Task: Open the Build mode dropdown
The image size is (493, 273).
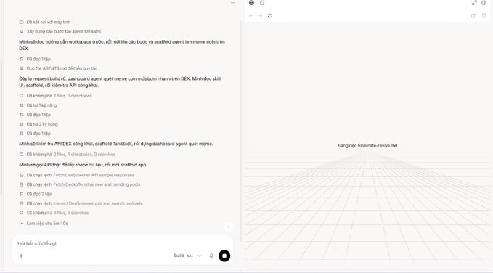Action: tap(187, 256)
